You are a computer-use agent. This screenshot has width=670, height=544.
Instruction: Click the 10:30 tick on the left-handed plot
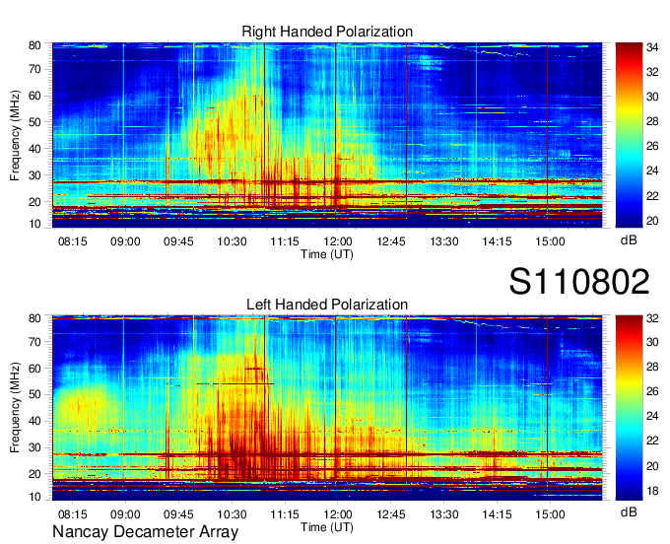click(232, 514)
